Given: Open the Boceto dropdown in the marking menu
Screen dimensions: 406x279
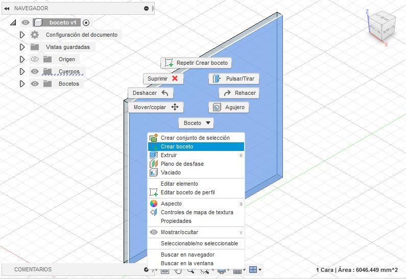Looking at the screenshot, I should (196, 123).
